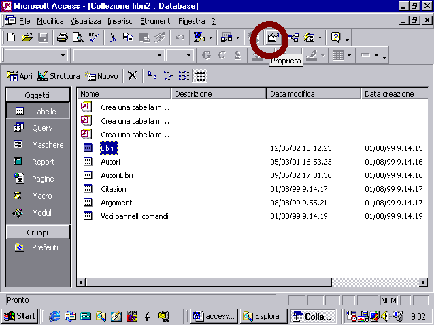This screenshot has height=325, width=434.
Task: Open the font name combo box
Action: click(x=159, y=55)
